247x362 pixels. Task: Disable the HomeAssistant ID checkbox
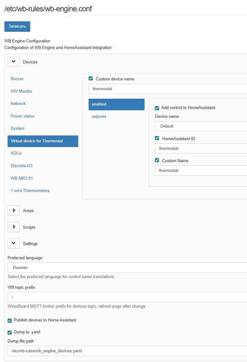157,138
